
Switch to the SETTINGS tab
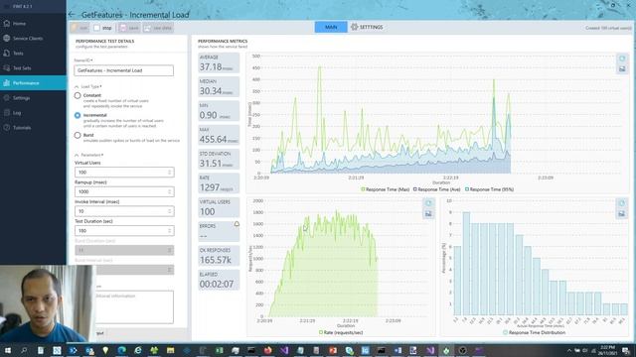[367, 27]
